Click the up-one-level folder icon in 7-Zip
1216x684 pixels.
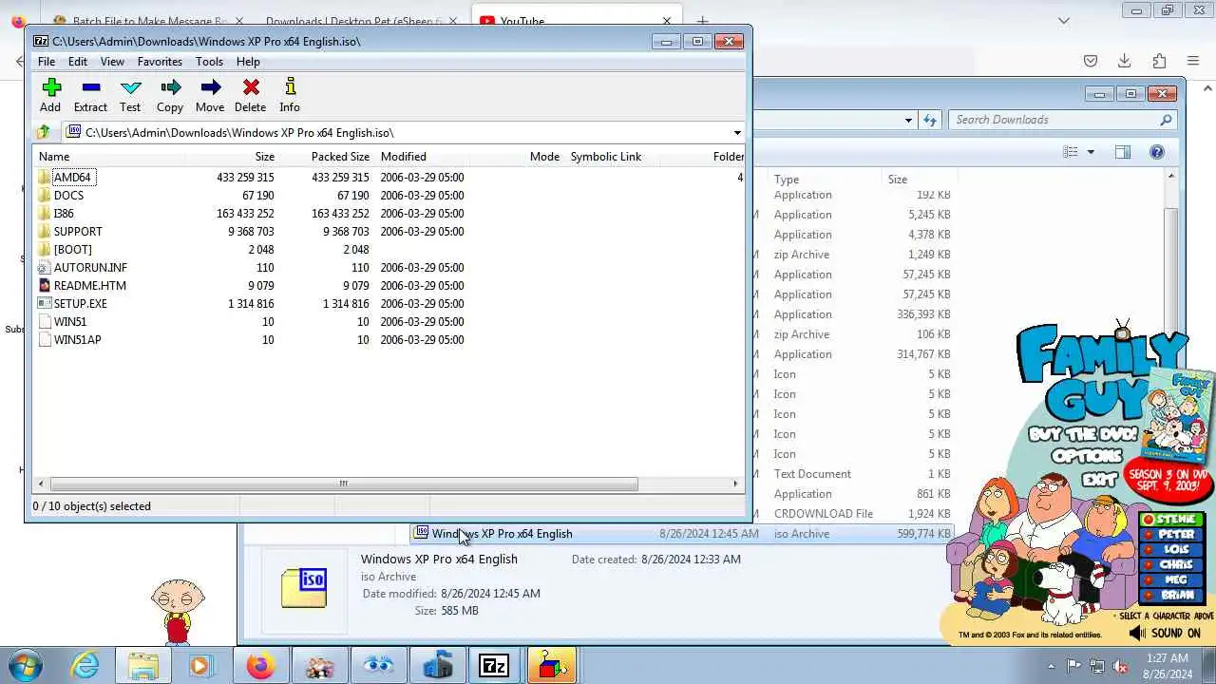click(x=43, y=133)
